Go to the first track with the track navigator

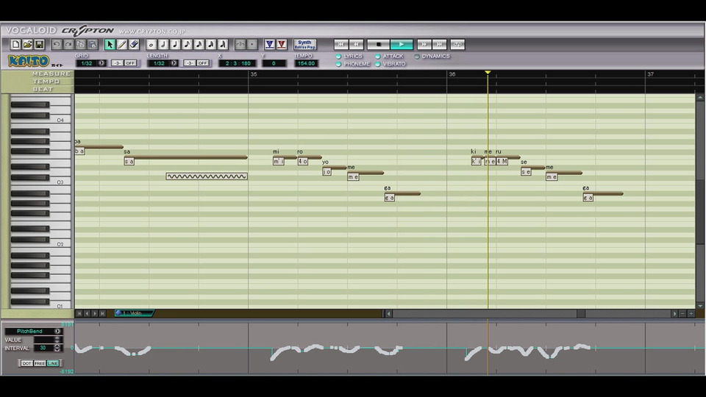[x=79, y=313]
